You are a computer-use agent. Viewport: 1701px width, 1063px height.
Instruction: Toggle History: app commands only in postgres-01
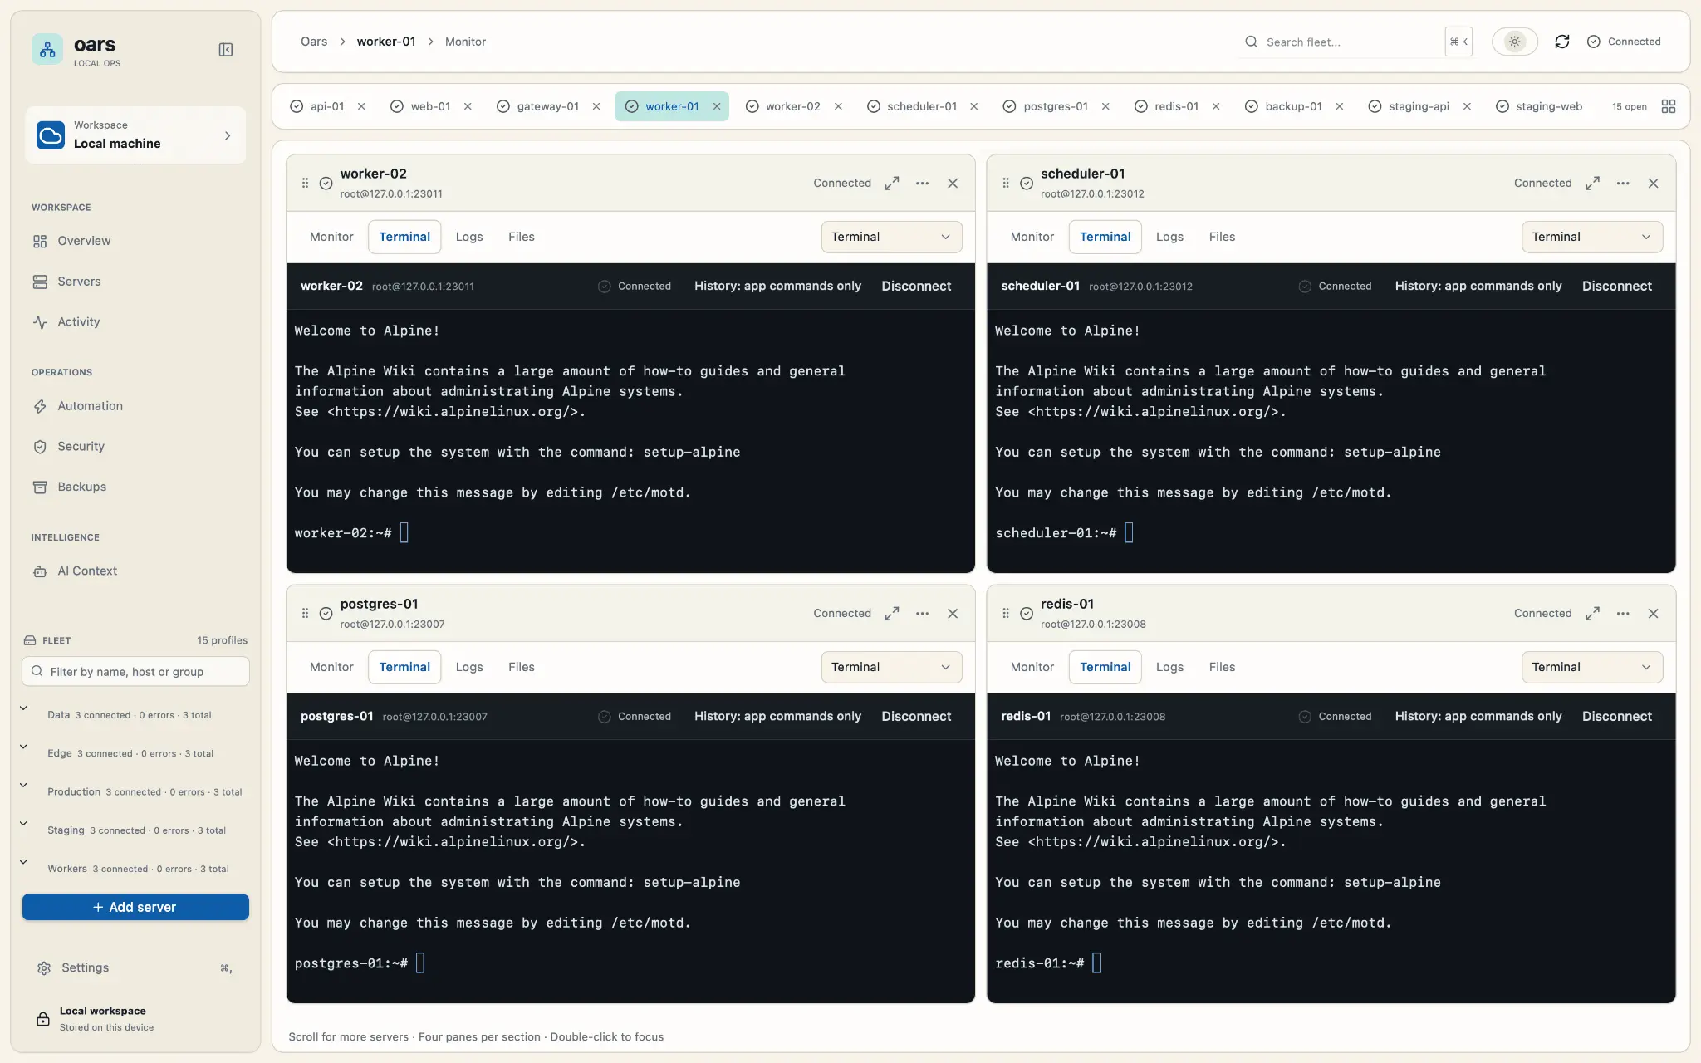[x=777, y=716]
